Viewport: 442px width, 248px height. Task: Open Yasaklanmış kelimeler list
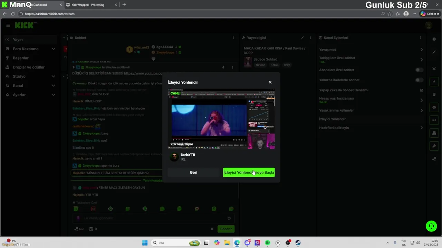pos(371,110)
